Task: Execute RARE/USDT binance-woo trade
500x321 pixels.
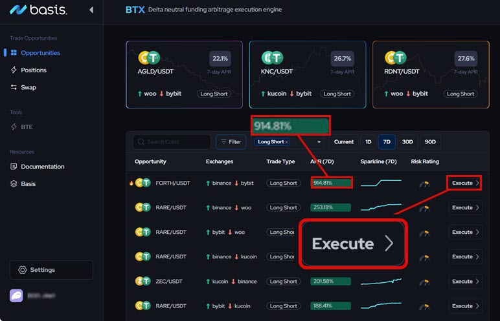Action: point(465,207)
